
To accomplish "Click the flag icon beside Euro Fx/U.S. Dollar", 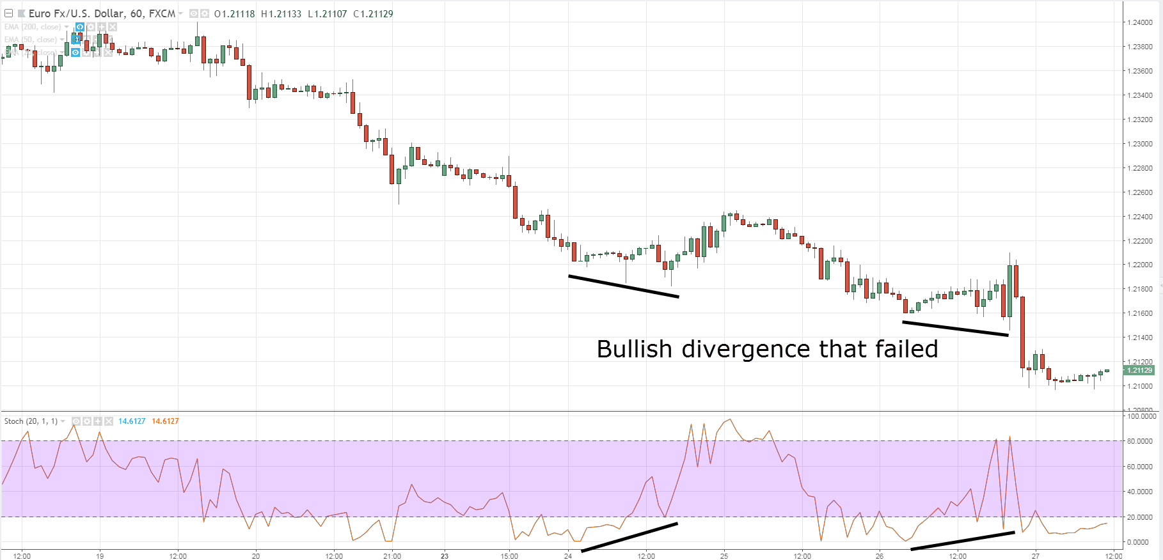I will point(22,13).
